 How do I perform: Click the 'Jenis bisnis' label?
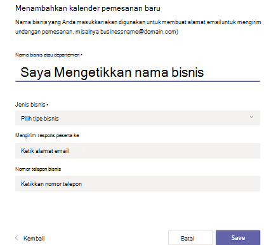32,105
